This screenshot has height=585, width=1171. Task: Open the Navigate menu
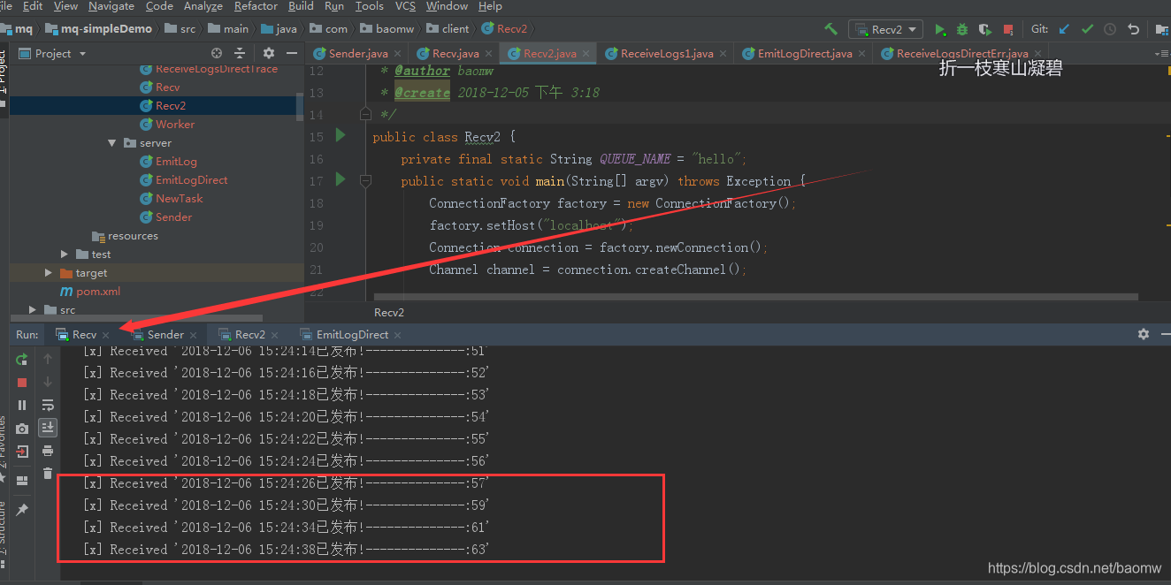pos(111,6)
